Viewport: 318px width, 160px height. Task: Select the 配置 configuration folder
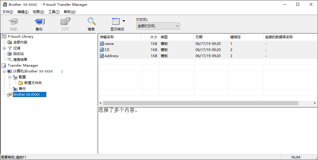point(22,77)
